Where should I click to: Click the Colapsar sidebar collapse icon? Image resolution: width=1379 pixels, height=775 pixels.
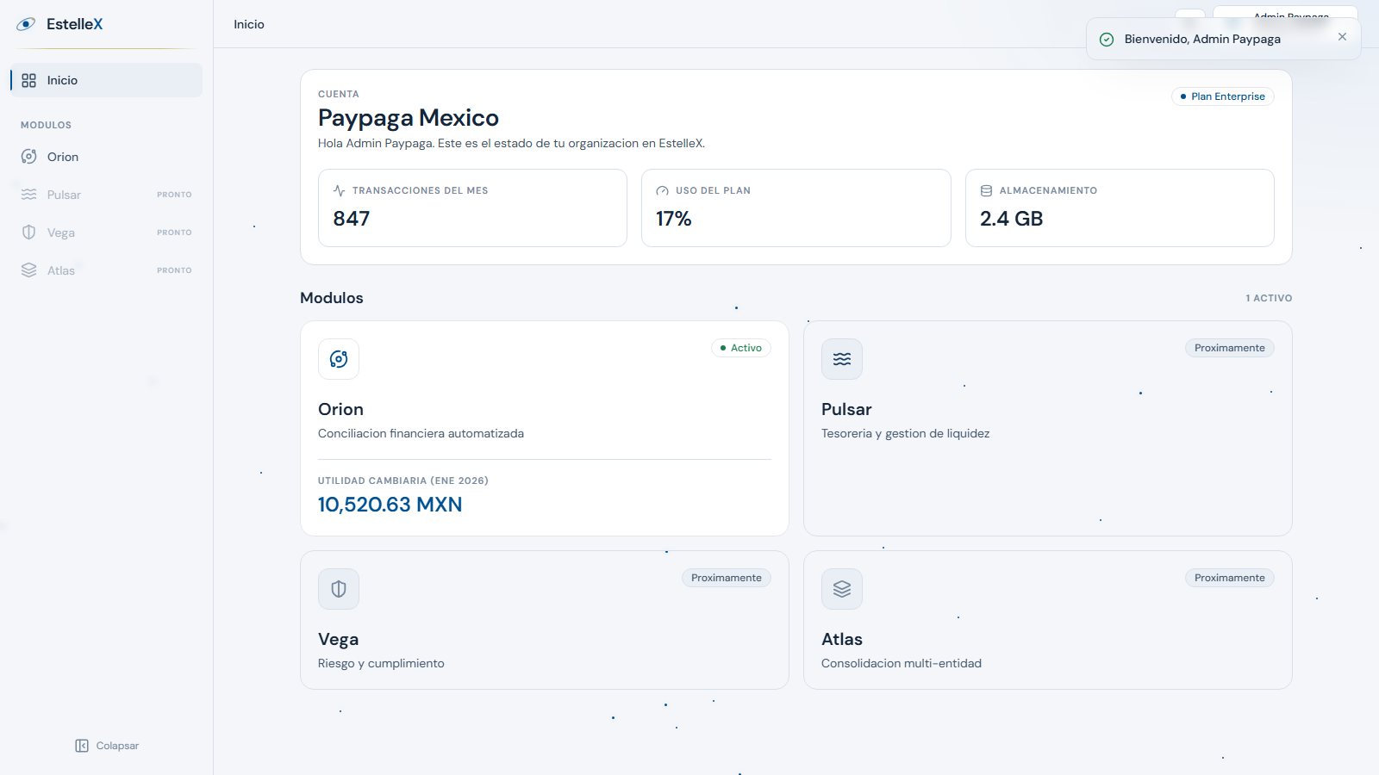pyautogui.click(x=82, y=746)
